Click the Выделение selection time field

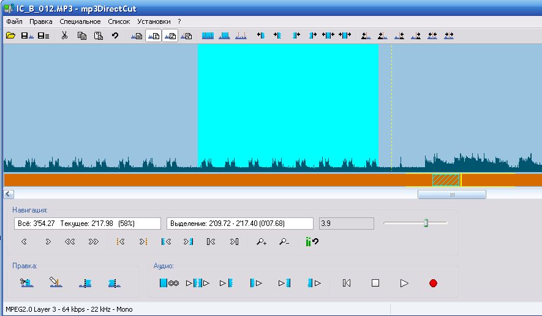tap(239, 224)
